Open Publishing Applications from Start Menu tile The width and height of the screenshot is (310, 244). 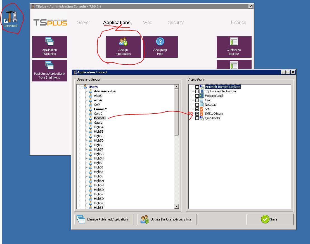(x=49, y=71)
